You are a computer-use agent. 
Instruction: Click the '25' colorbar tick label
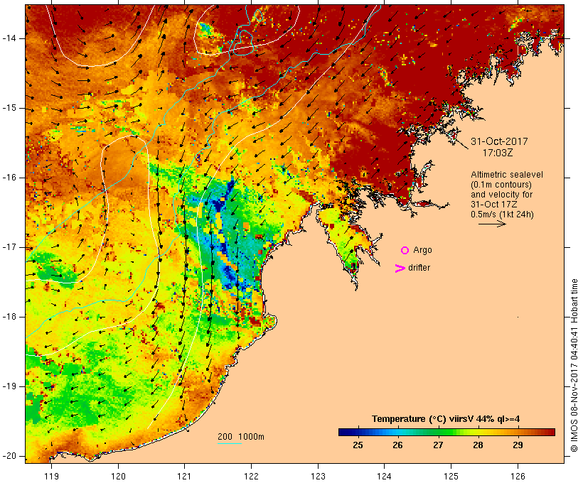click(358, 445)
